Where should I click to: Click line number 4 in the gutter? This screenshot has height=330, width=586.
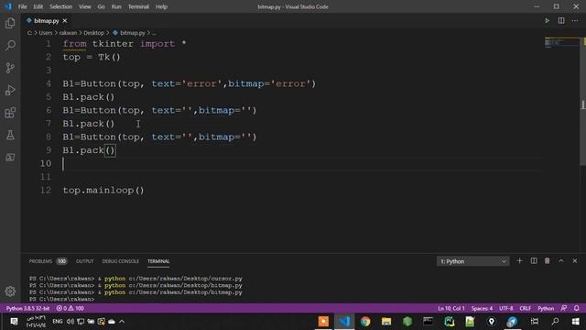pos(49,83)
